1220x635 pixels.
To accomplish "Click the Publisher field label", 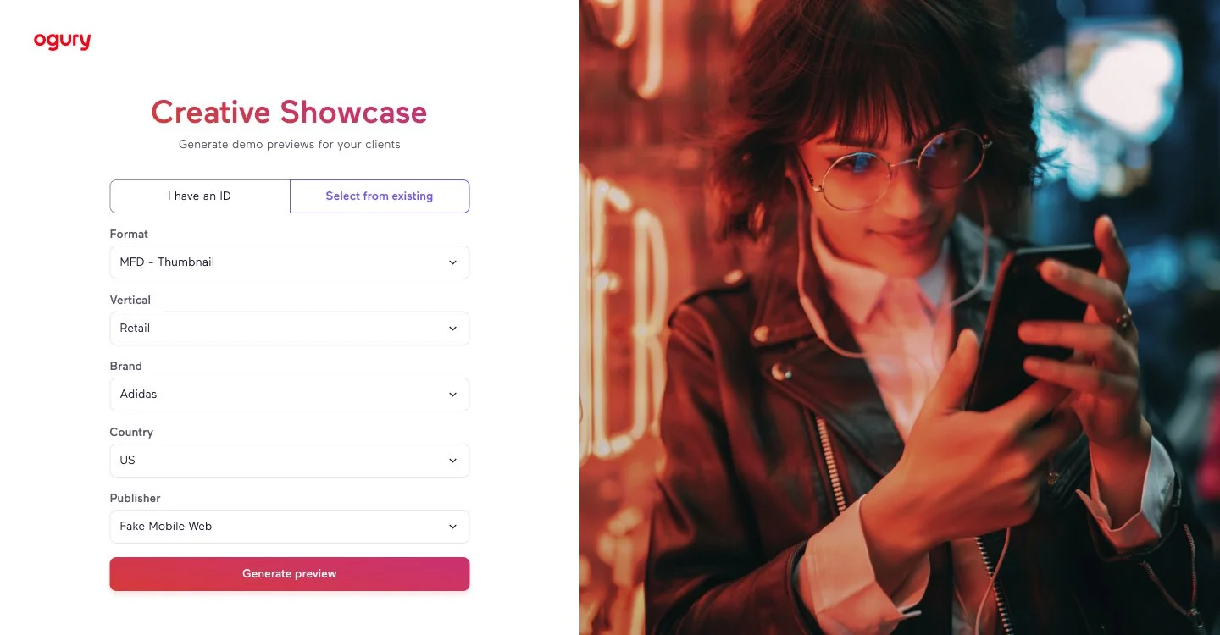I will (135, 498).
